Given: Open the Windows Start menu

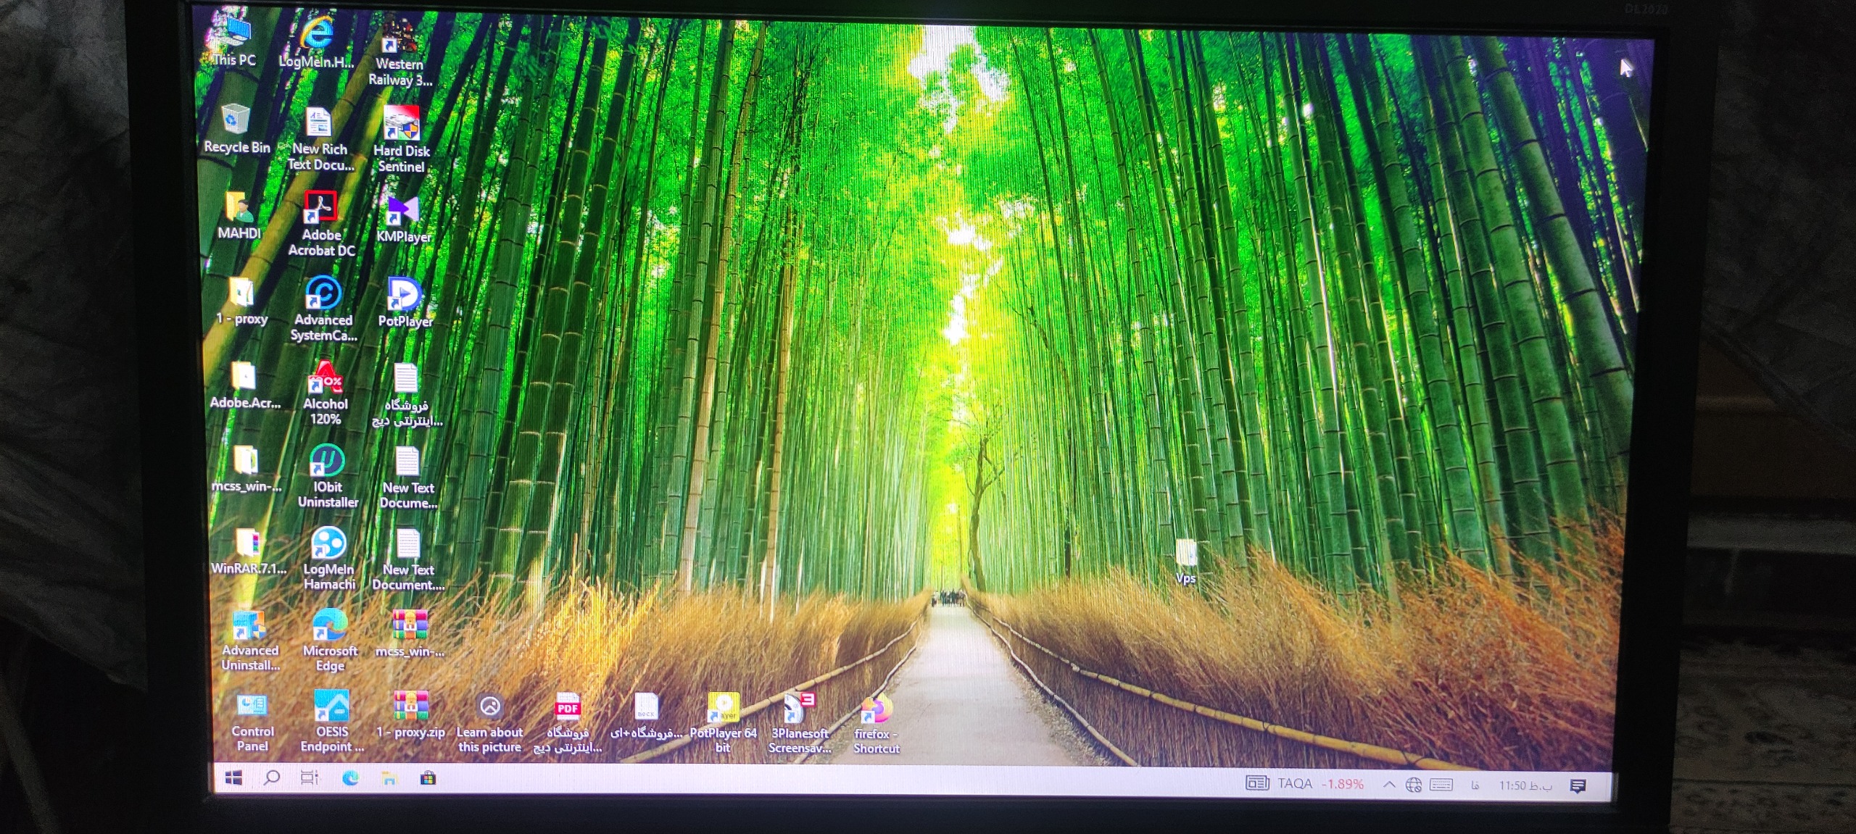Looking at the screenshot, I should [x=233, y=778].
